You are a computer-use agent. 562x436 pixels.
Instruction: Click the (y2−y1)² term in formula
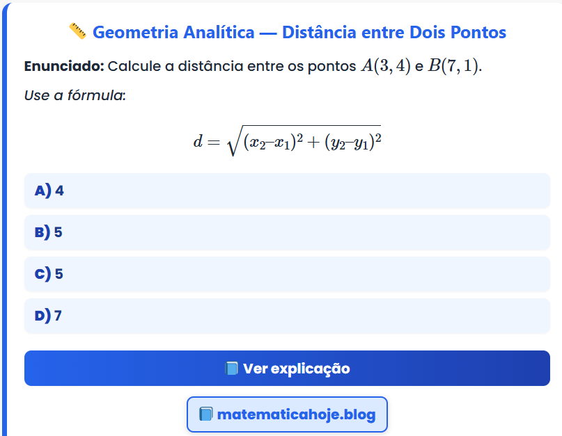pos(352,142)
